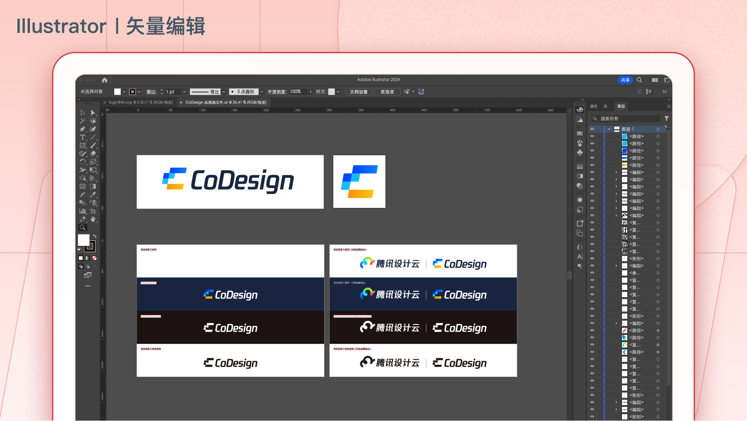Select the Type tool
Screen dimensions: 747x421
(x=83, y=137)
